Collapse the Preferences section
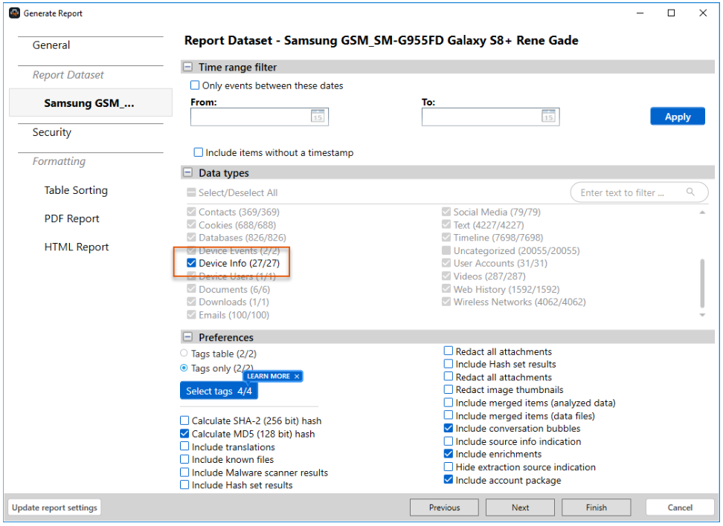The width and height of the screenshot is (723, 526). 187,337
